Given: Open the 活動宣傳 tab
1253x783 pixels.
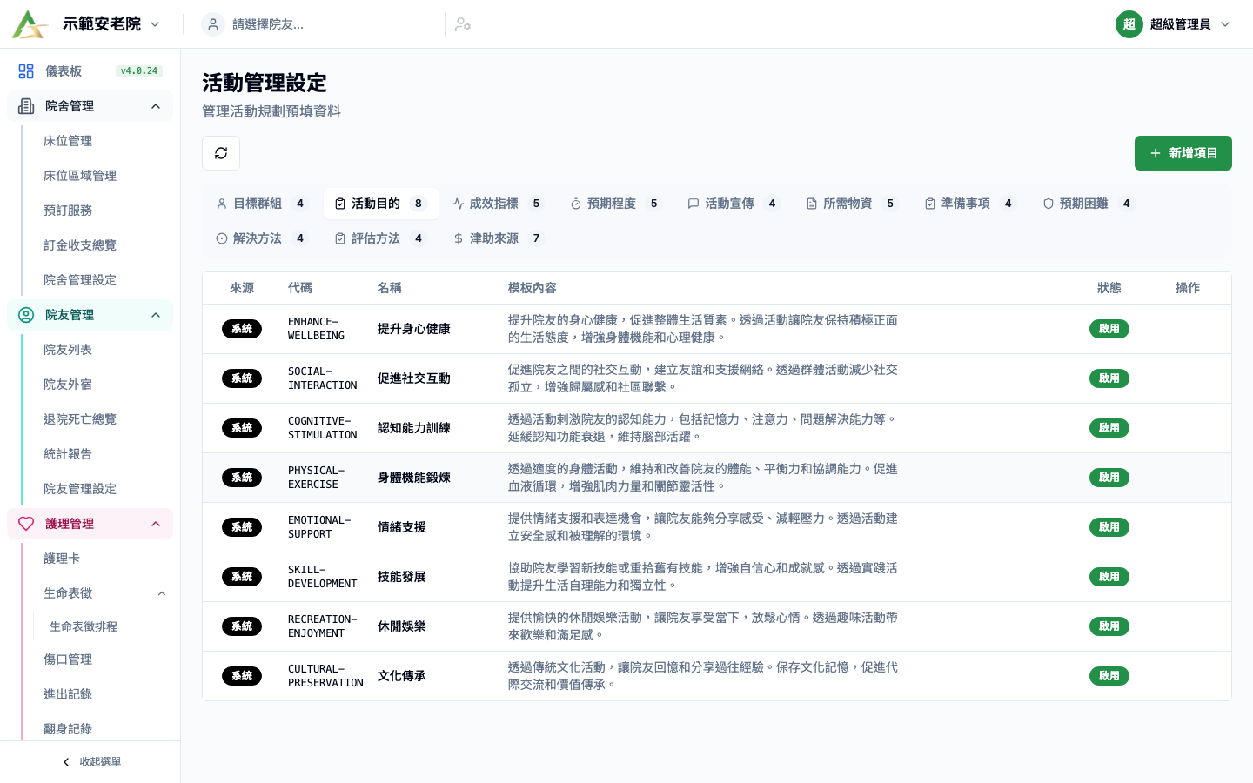Looking at the screenshot, I should (x=734, y=204).
